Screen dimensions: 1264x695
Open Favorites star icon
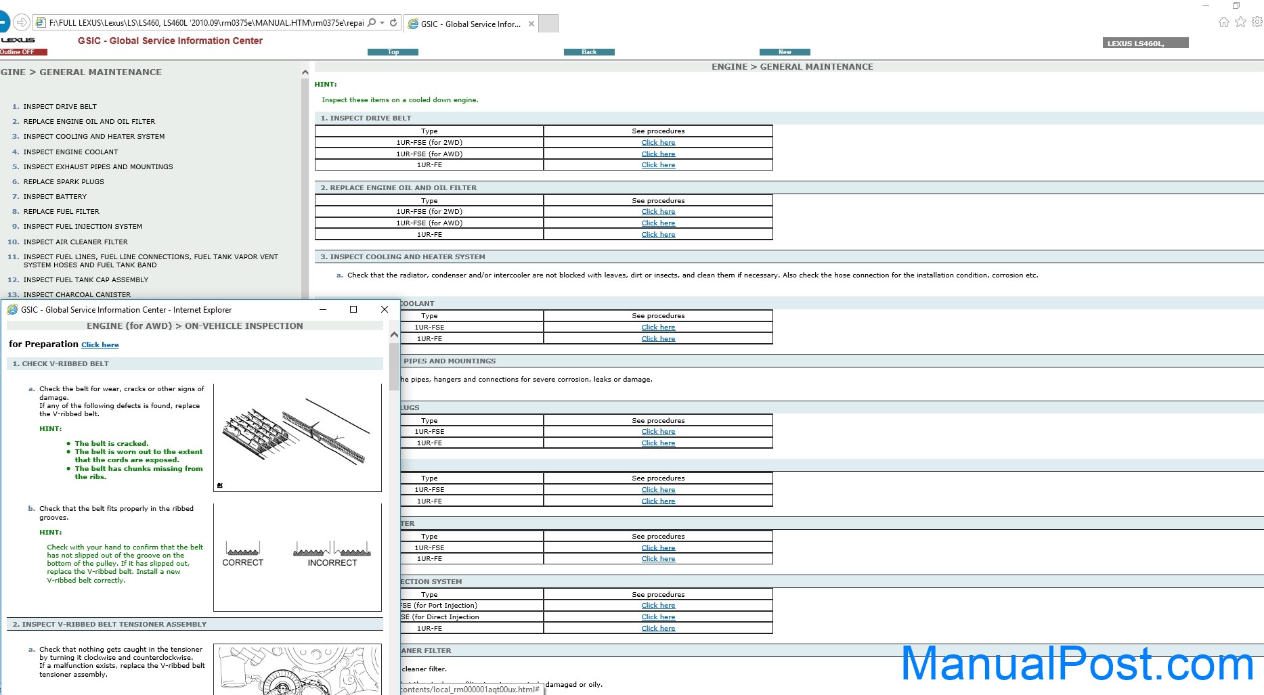point(1240,22)
